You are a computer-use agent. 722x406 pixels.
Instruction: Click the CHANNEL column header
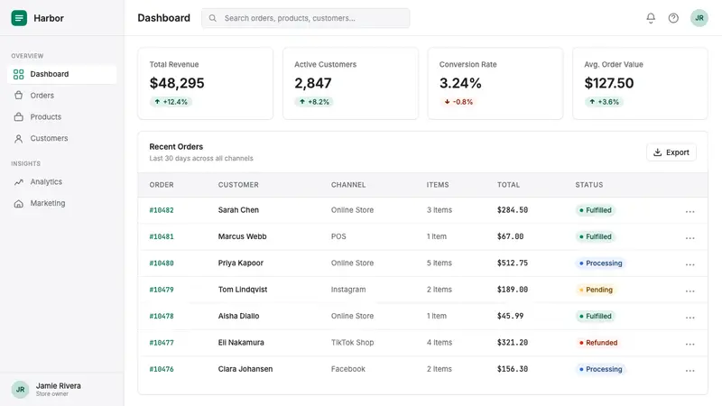point(348,185)
